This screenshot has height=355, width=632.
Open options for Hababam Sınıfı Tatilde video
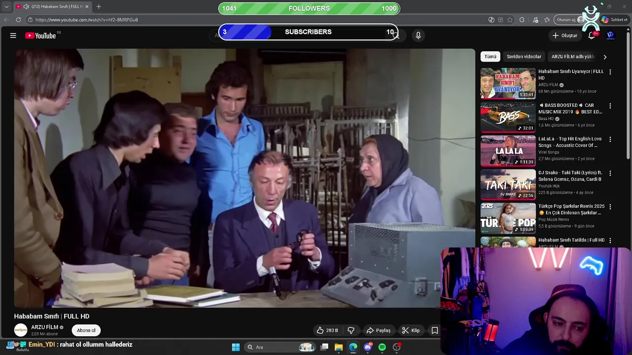pos(610,241)
